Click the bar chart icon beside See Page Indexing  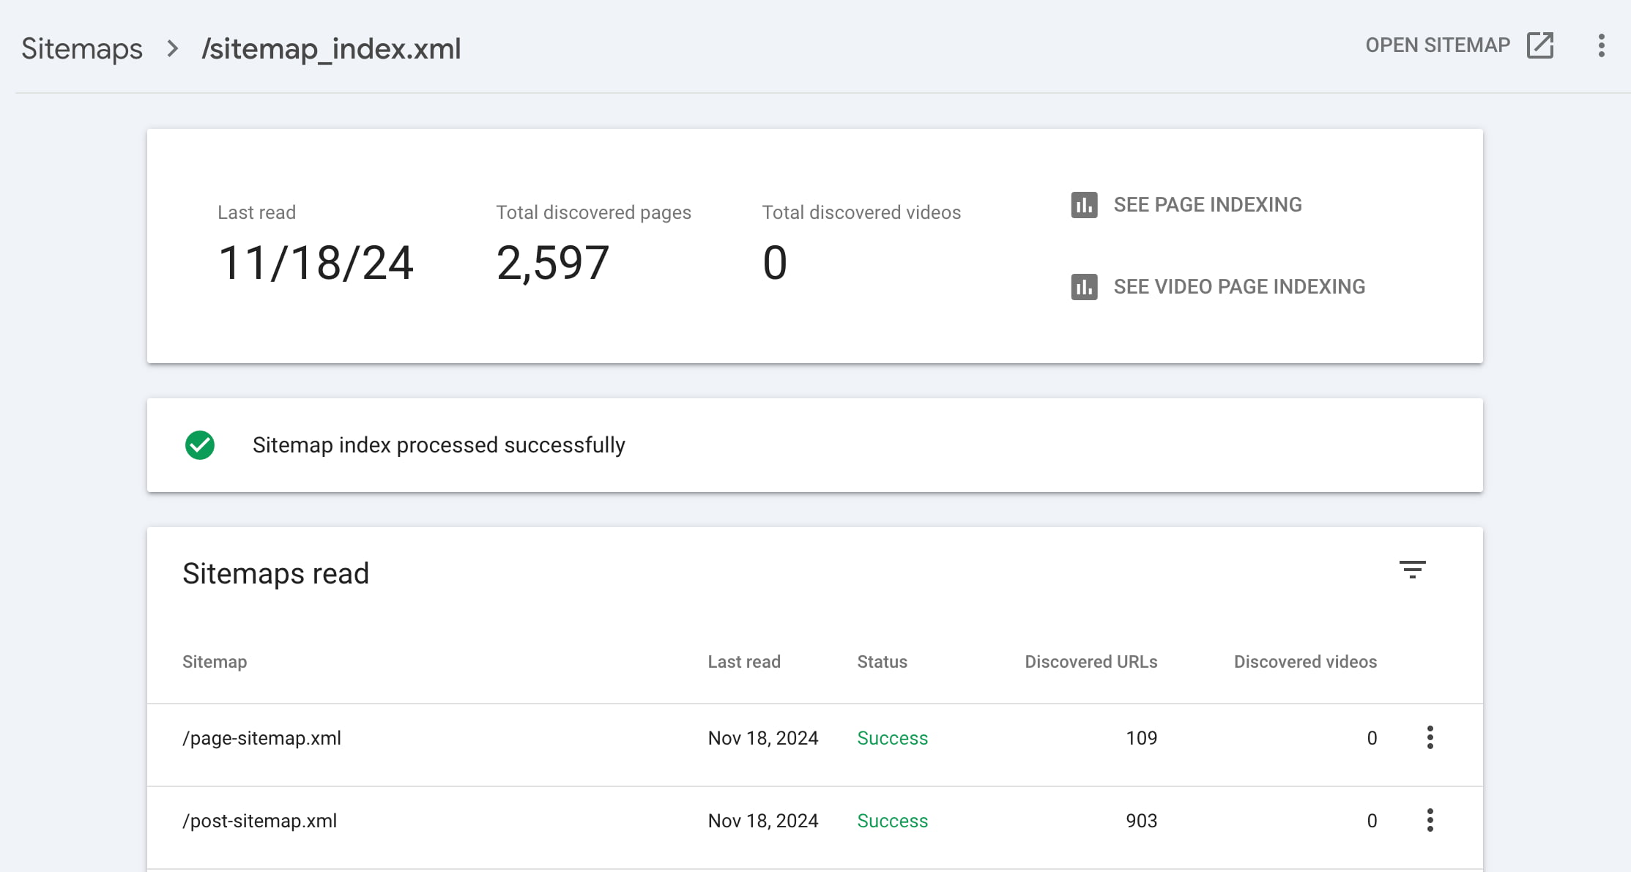(1084, 205)
